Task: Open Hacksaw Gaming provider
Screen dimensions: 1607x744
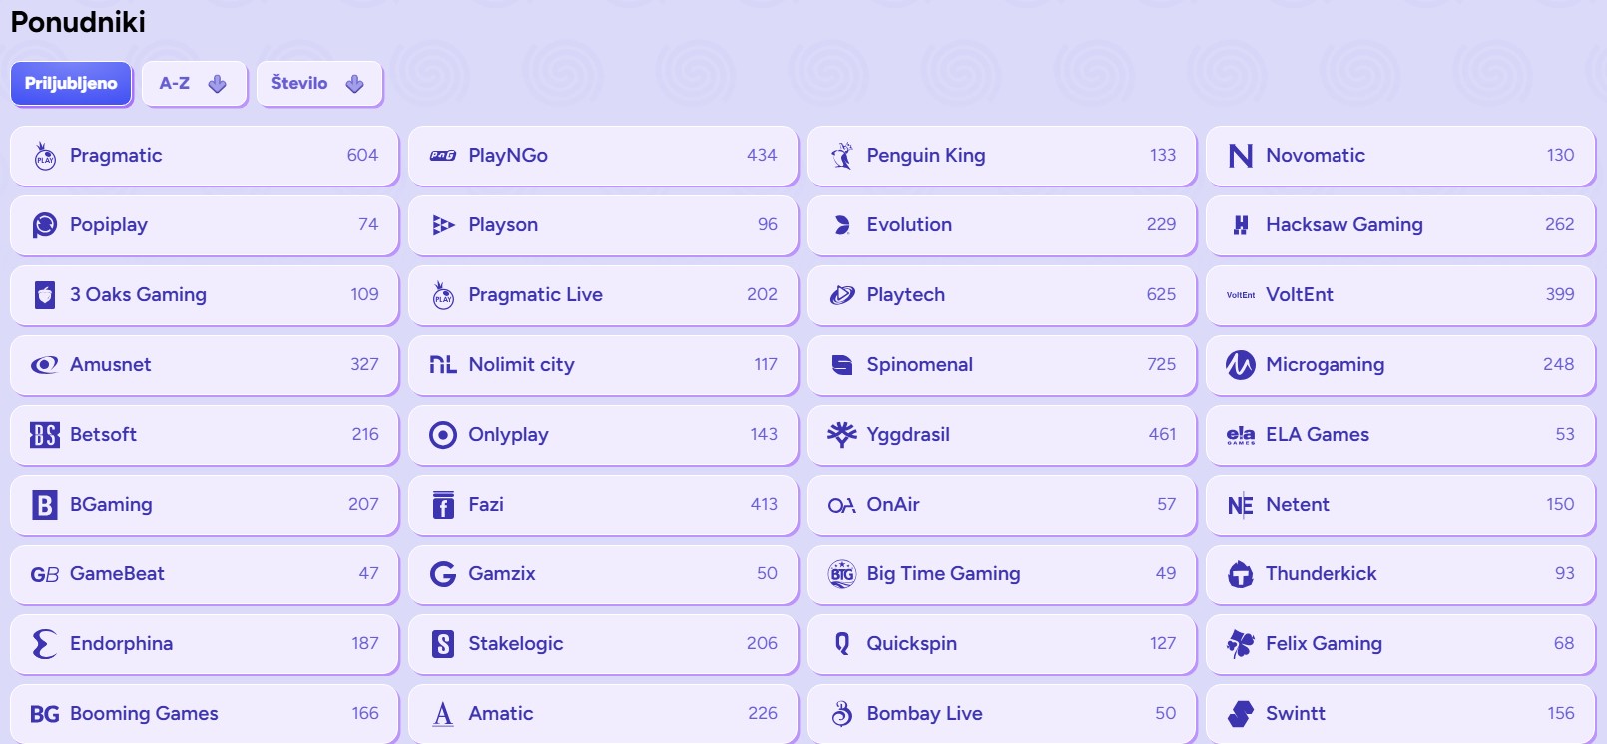Action: [x=1399, y=225]
